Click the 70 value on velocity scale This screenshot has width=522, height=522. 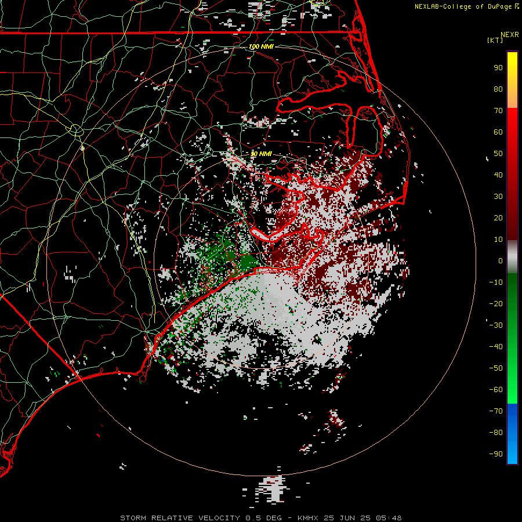pos(498,111)
